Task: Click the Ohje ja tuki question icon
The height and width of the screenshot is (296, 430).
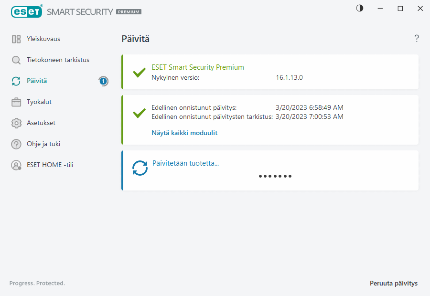Action: 16,144
